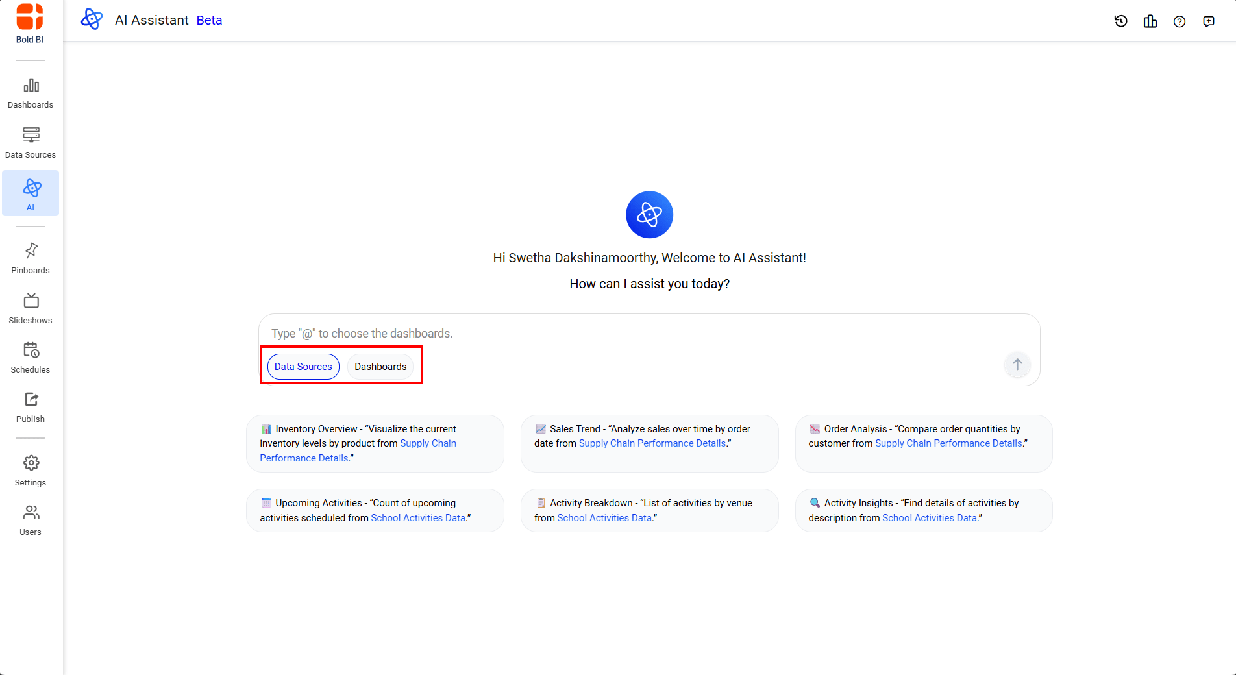Open Settings from the sidebar
The width and height of the screenshot is (1236, 675).
tap(31, 471)
